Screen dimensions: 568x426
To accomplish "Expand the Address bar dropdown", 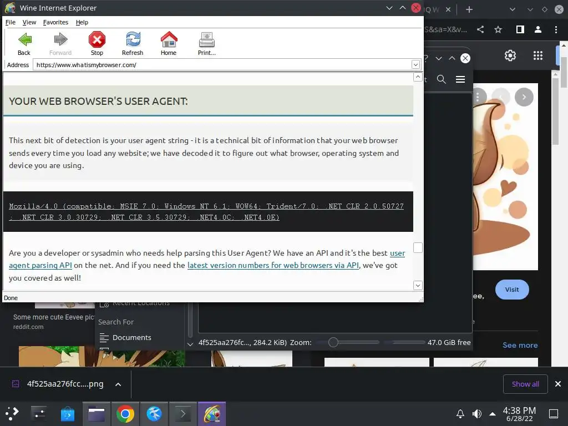I will (415, 65).
